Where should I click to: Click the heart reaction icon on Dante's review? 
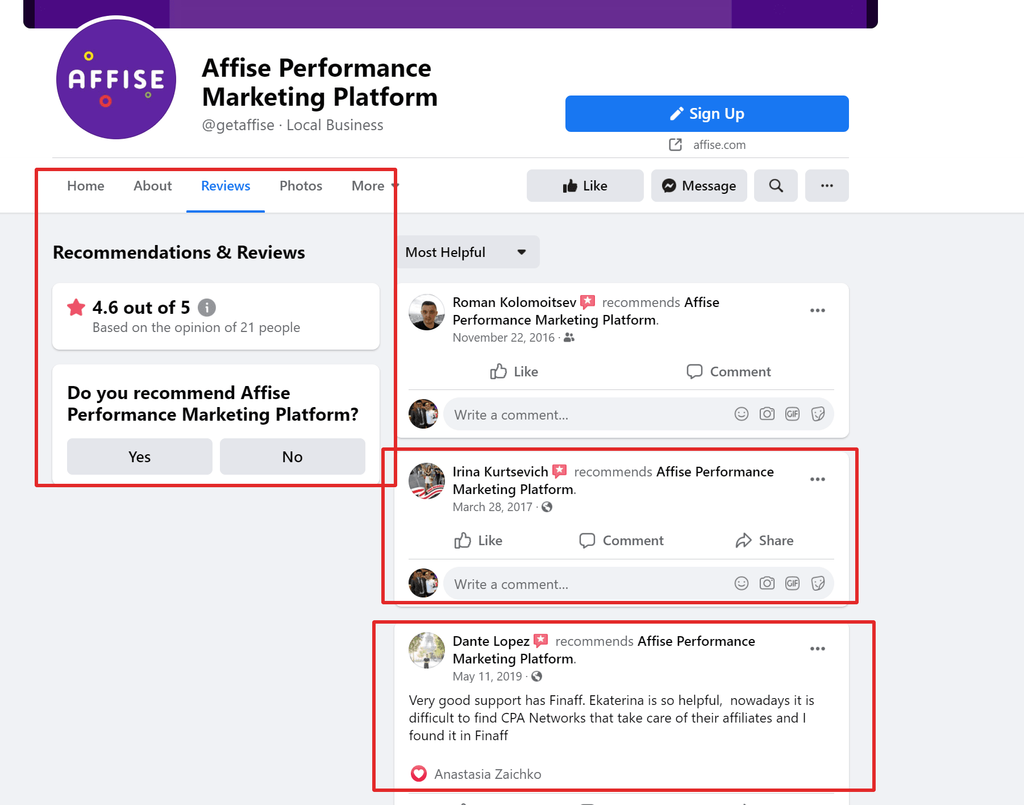pos(419,774)
